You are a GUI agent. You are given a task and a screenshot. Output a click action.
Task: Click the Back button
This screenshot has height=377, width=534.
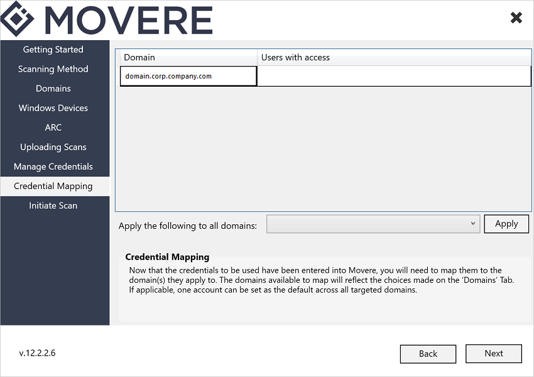(x=428, y=354)
